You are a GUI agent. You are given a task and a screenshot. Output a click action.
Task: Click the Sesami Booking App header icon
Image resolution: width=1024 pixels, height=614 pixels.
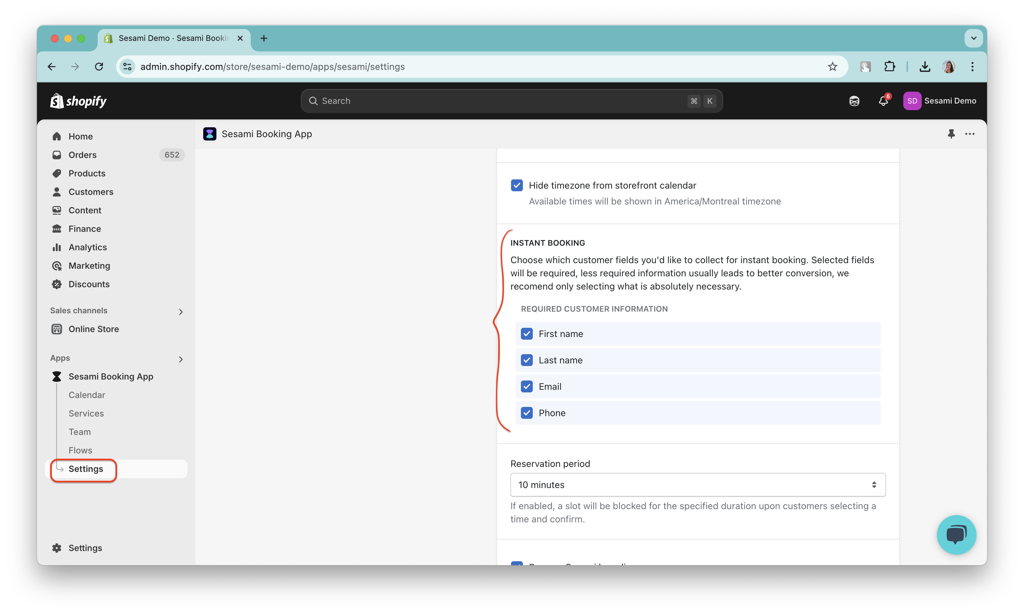point(209,134)
